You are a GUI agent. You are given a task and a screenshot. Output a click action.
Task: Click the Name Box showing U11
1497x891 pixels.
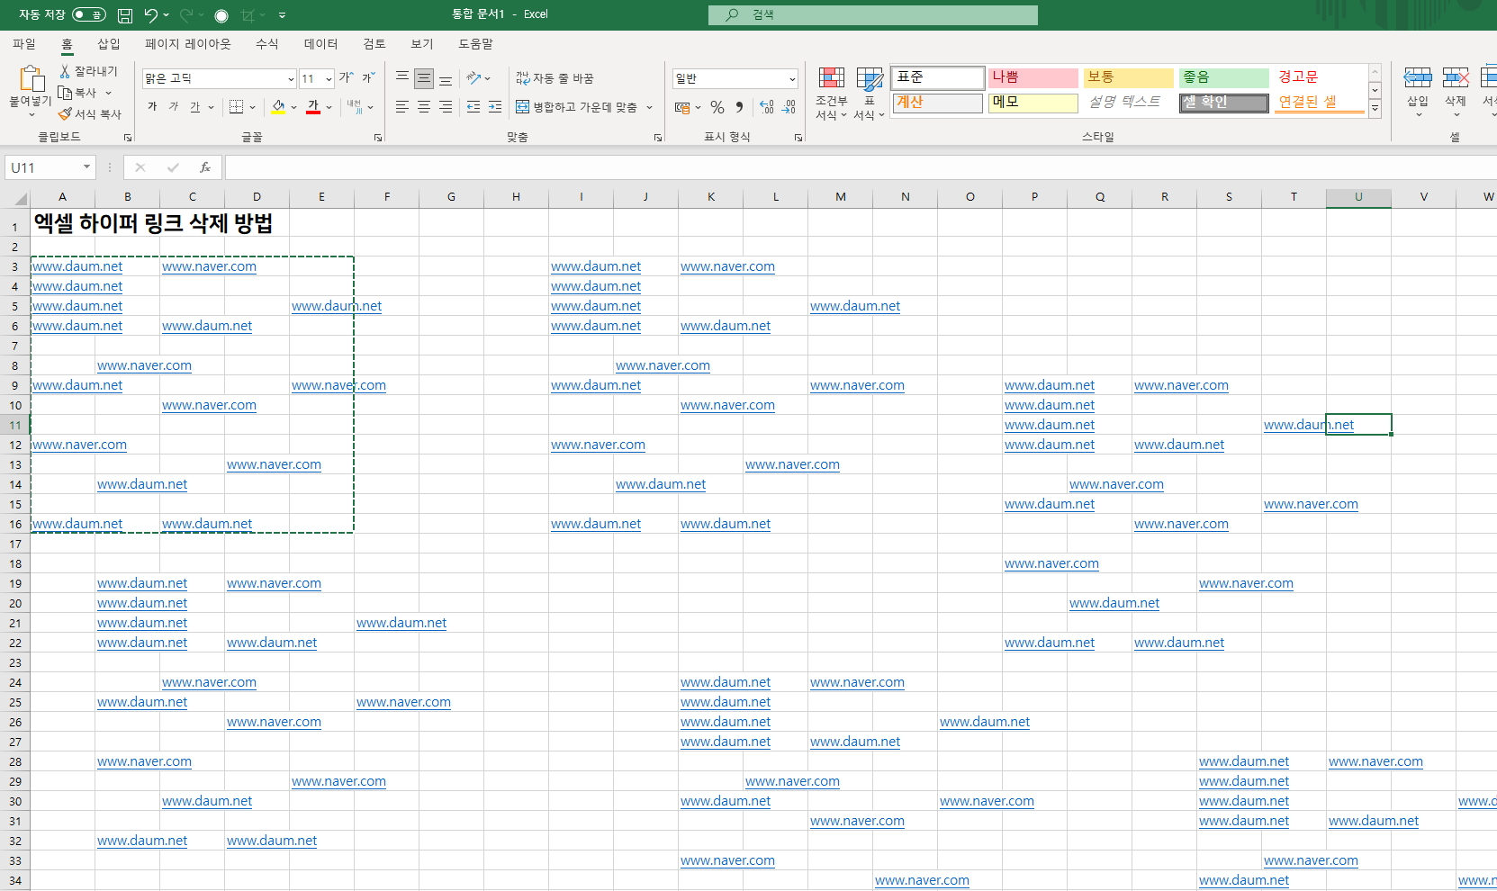tap(50, 167)
